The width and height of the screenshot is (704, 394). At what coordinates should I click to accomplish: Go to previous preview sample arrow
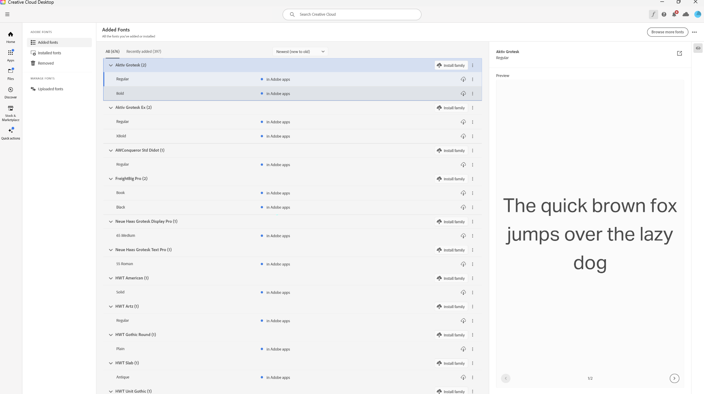(506, 378)
